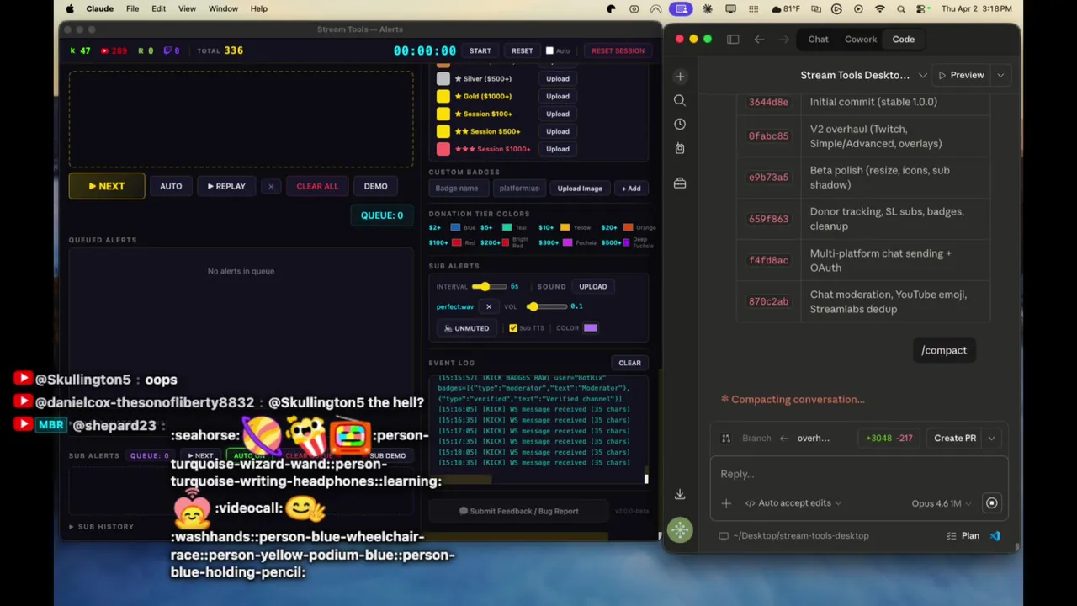Open the Help menu
The width and height of the screenshot is (1077, 606).
(258, 9)
